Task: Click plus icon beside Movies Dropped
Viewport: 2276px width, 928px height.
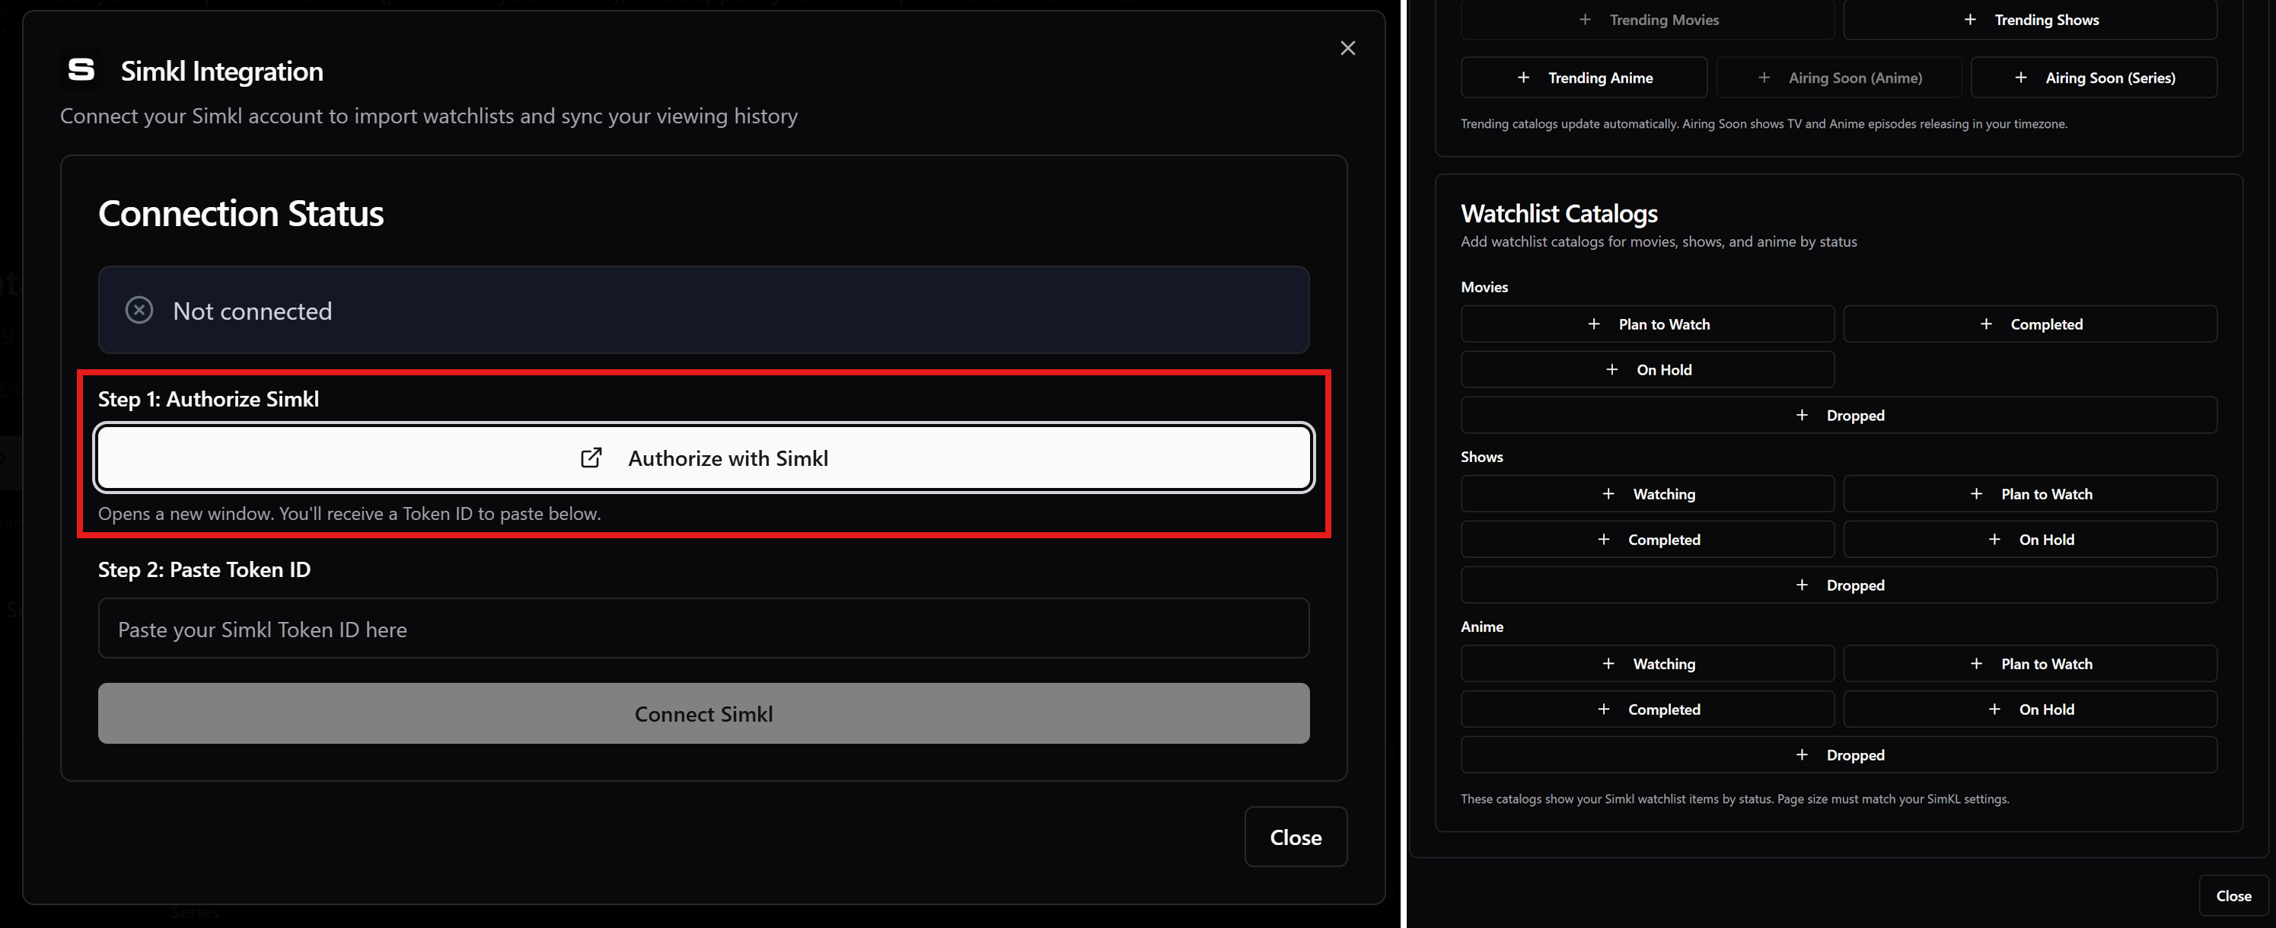Action: tap(1802, 416)
